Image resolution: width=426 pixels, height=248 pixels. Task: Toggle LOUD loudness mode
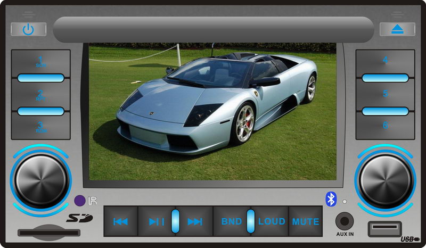(x=271, y=221)
